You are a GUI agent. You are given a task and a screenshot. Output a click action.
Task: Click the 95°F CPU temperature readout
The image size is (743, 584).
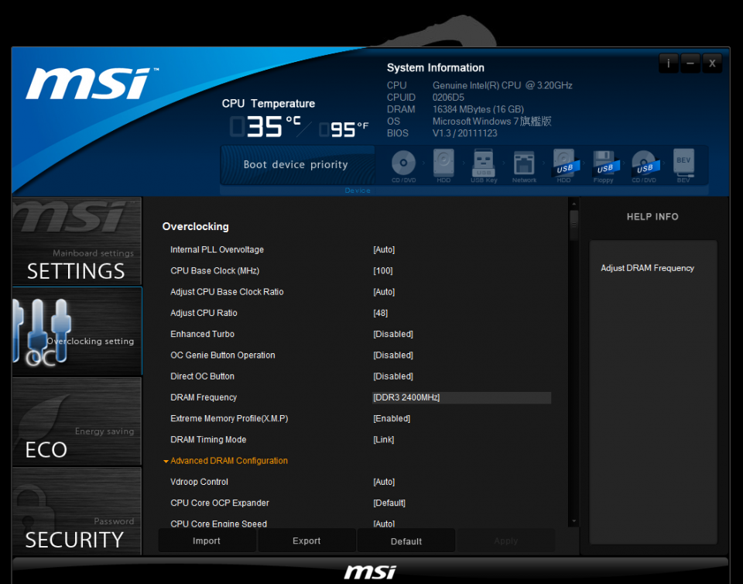click(344, 129)
